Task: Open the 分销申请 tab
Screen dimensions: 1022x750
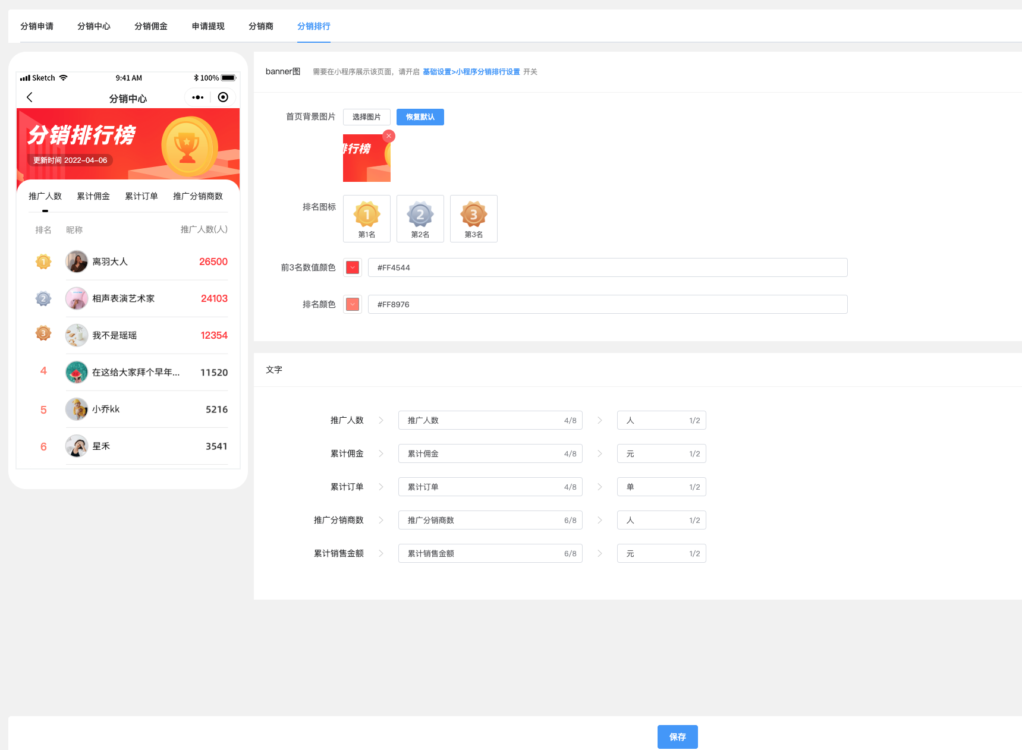Action: (37, 26)
